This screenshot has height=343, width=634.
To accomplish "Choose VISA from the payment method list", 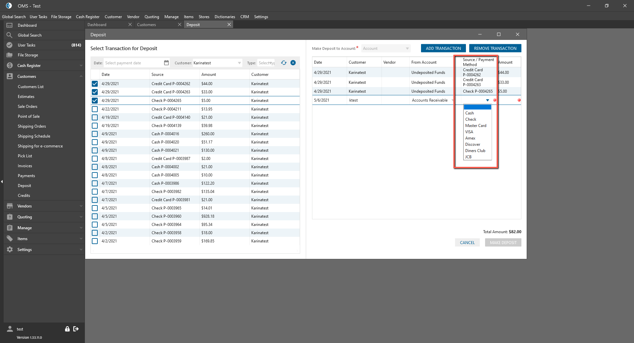I will click(469, 132).
